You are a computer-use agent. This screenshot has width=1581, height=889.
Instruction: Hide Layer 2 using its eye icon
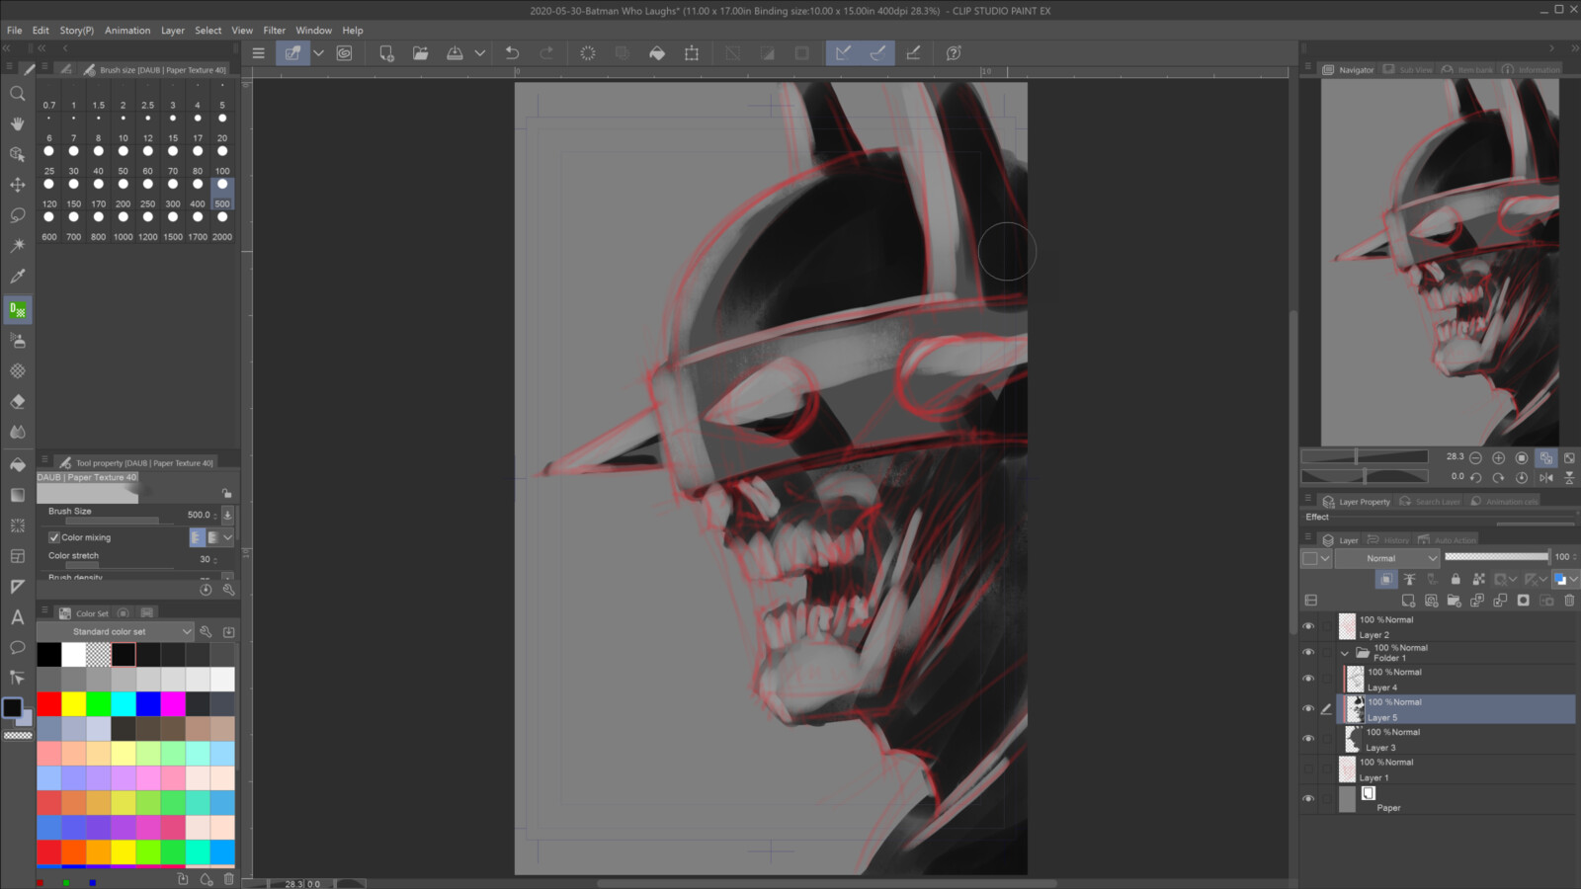1308,626
